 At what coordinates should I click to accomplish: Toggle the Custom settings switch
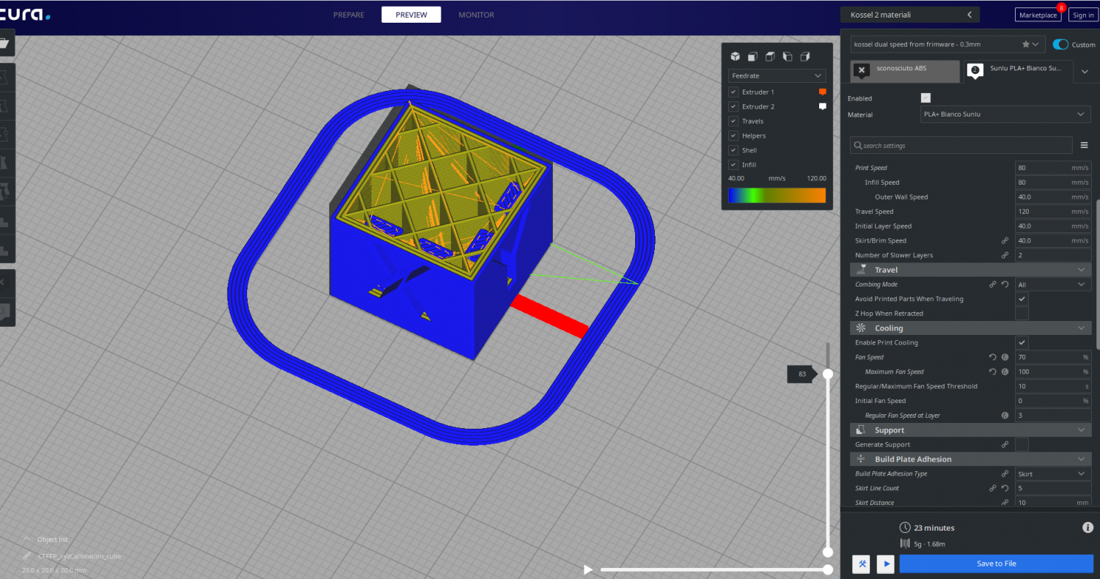point(1060,45)
